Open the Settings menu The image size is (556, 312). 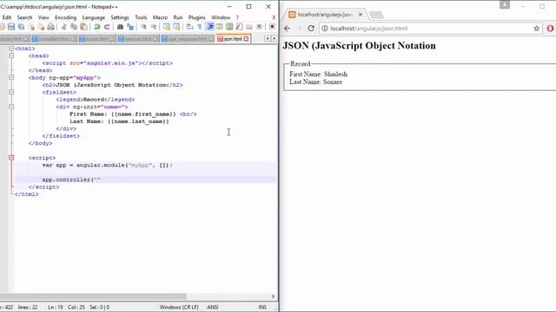coord(120,17)
